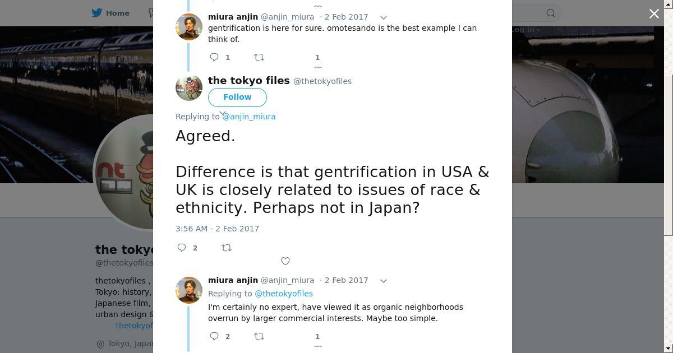The height and width of the screenshot is (353, 673).
Task: Retweet the Omotesando gentrification tweet
Action: tap(259, 57)
